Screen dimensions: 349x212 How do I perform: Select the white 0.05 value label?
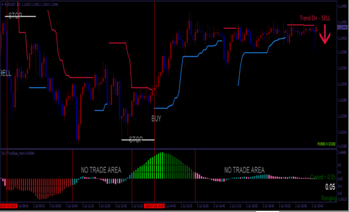(x=330, y=187)
